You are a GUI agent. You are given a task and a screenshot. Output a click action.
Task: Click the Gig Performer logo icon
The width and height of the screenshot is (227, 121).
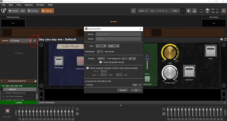pyautogui.click(x=4, y=11)
